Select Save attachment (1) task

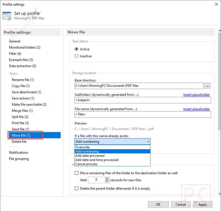point(26,92)
